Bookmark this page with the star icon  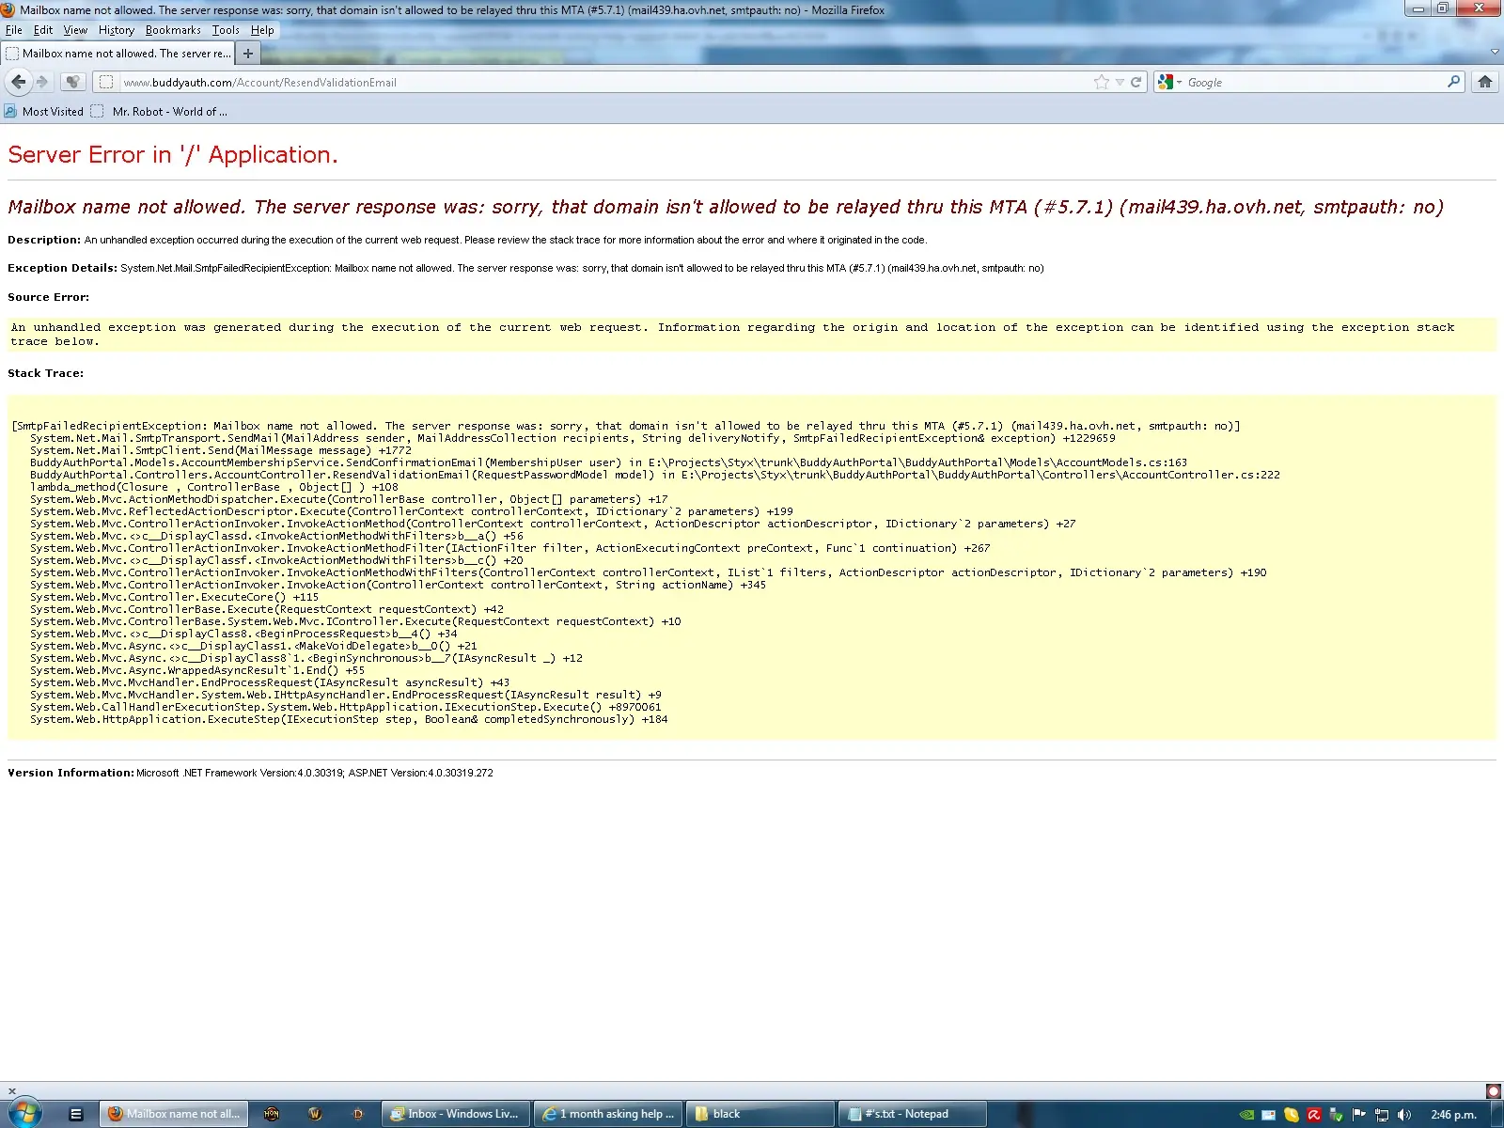(x=1102, y=82)
